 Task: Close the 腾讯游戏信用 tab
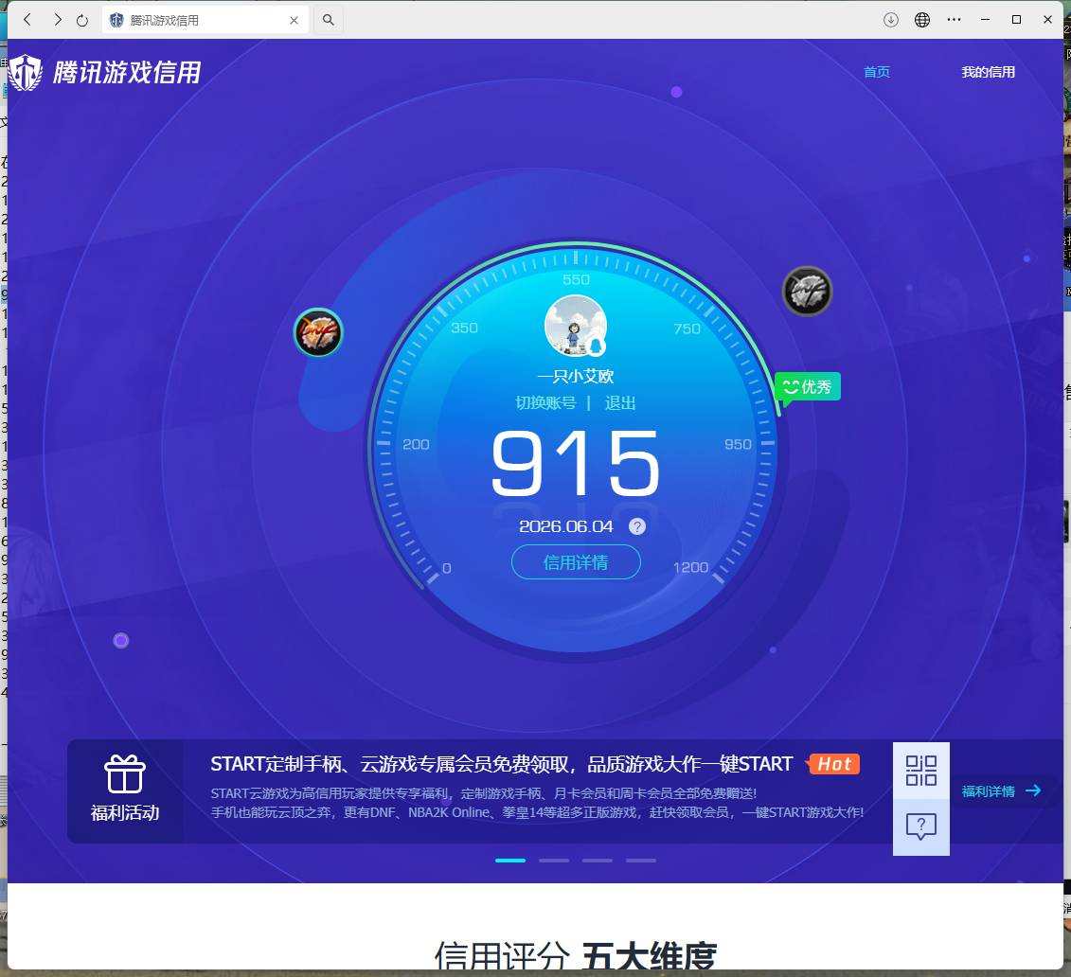294,21
